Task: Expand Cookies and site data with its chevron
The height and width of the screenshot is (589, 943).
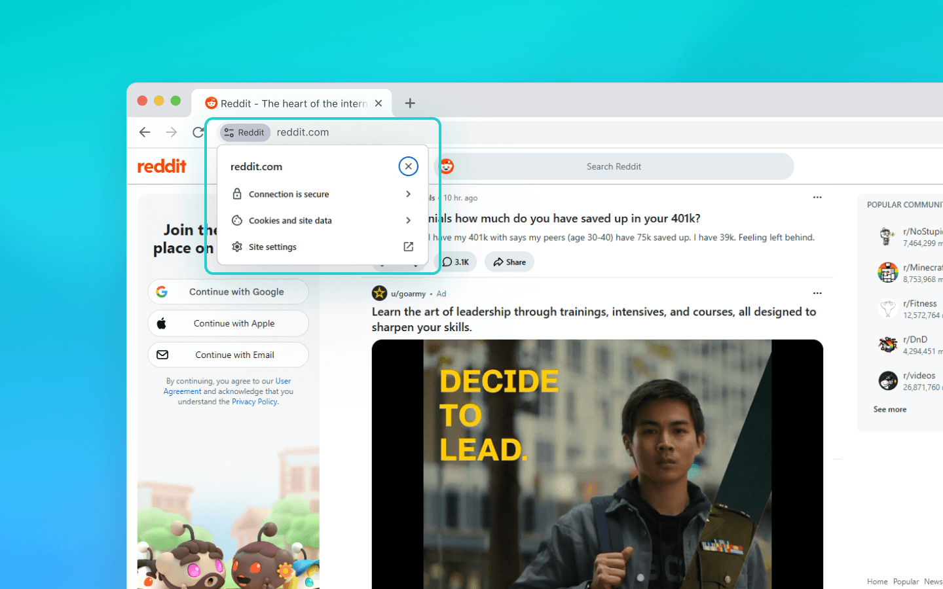Action: point(408,221)
